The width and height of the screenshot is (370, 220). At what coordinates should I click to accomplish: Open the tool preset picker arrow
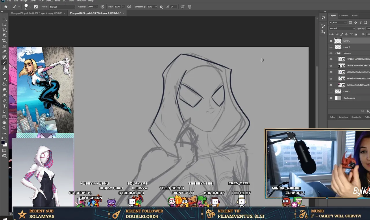coord(19,7)
